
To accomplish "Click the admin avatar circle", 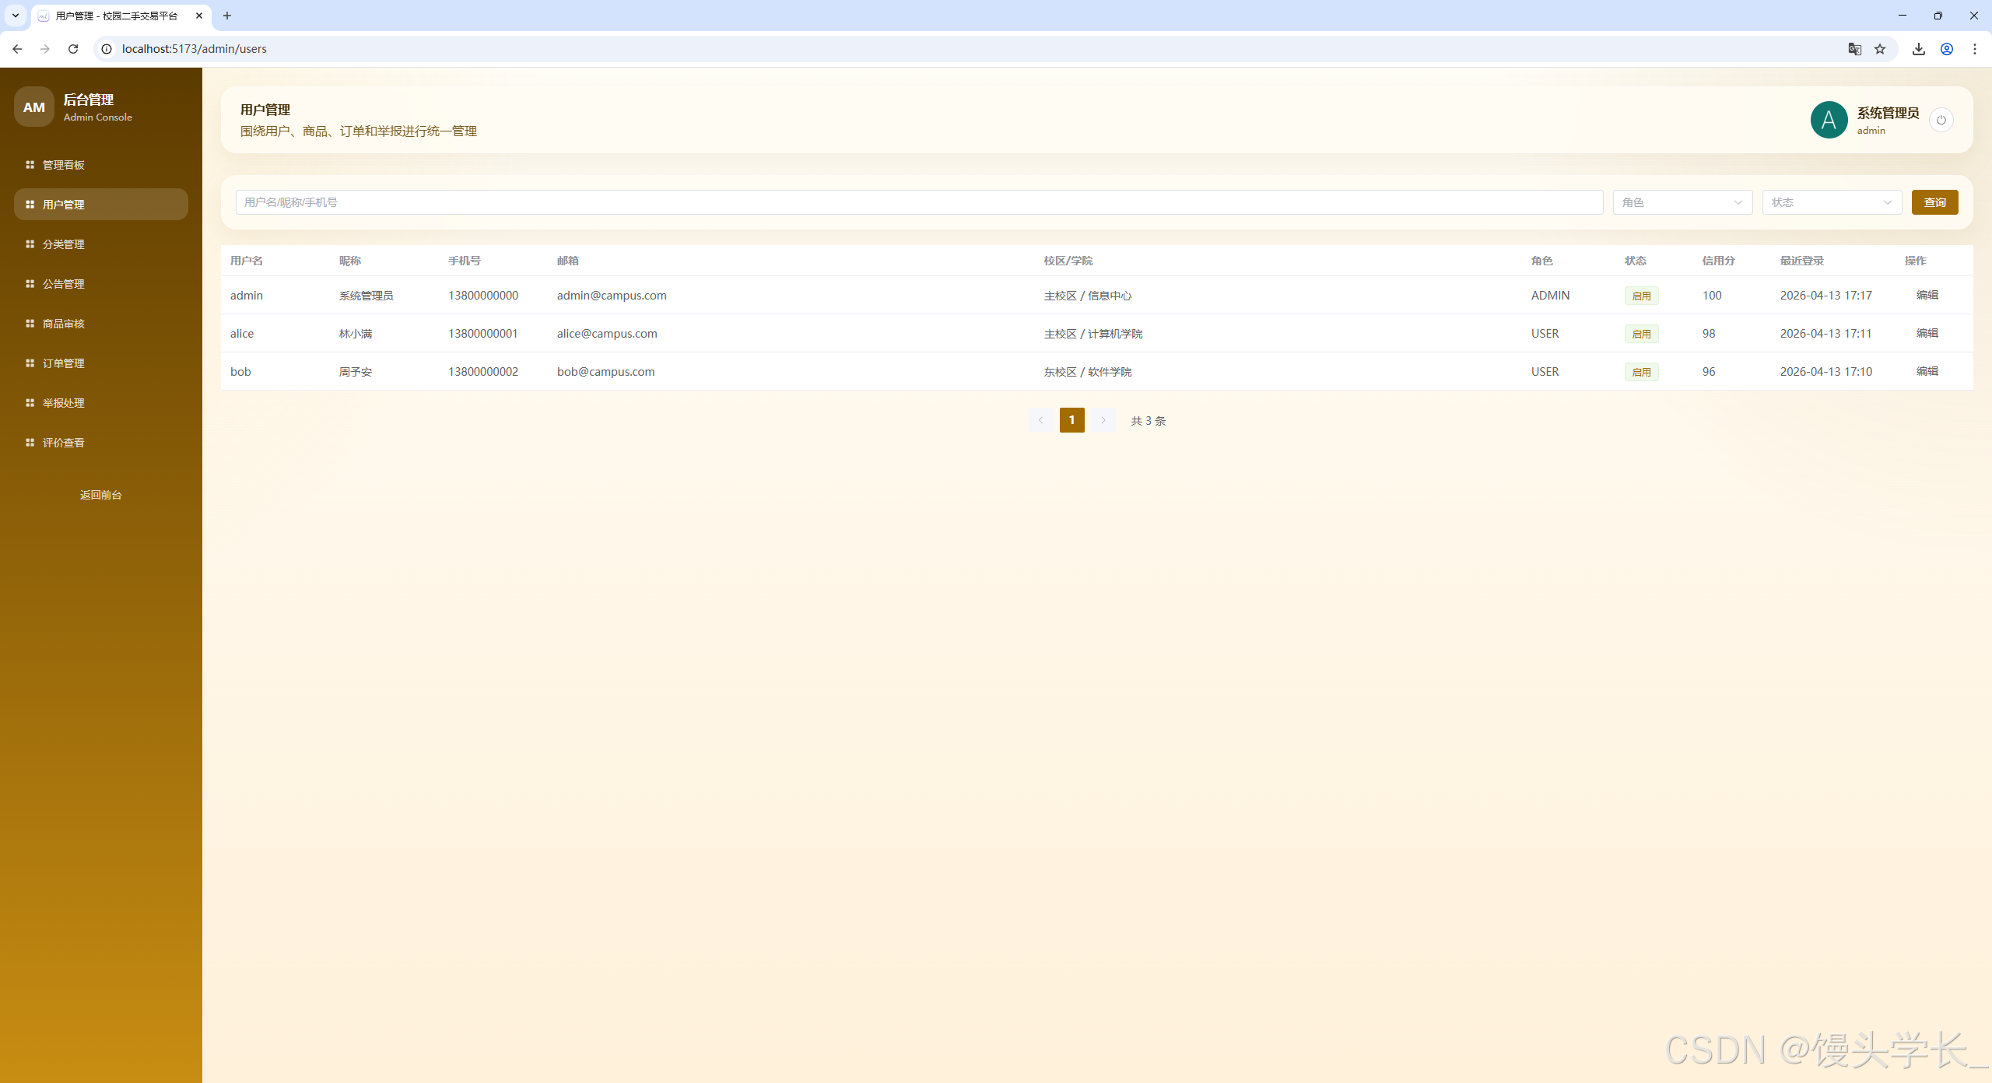I will tap(1829, 120).
